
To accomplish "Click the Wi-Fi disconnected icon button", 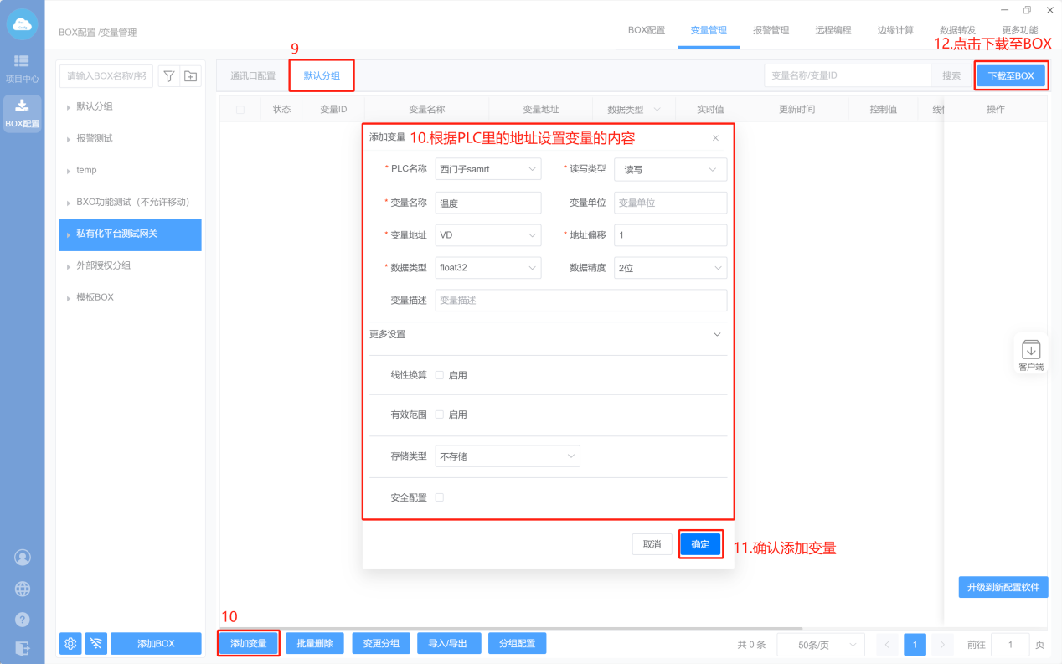I will 96,643.
